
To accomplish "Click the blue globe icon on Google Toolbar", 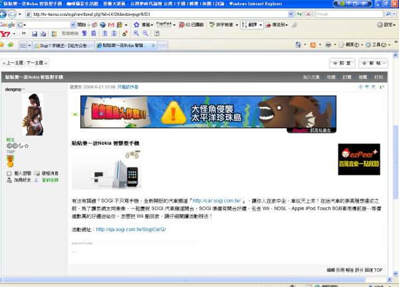I will pyautogui.click(x=103, y=25).
